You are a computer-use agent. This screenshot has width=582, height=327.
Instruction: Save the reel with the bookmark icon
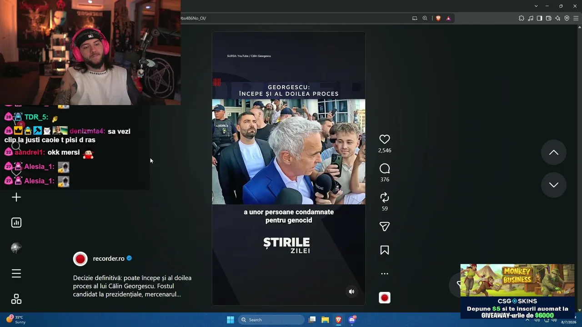(x=385, y=250)
